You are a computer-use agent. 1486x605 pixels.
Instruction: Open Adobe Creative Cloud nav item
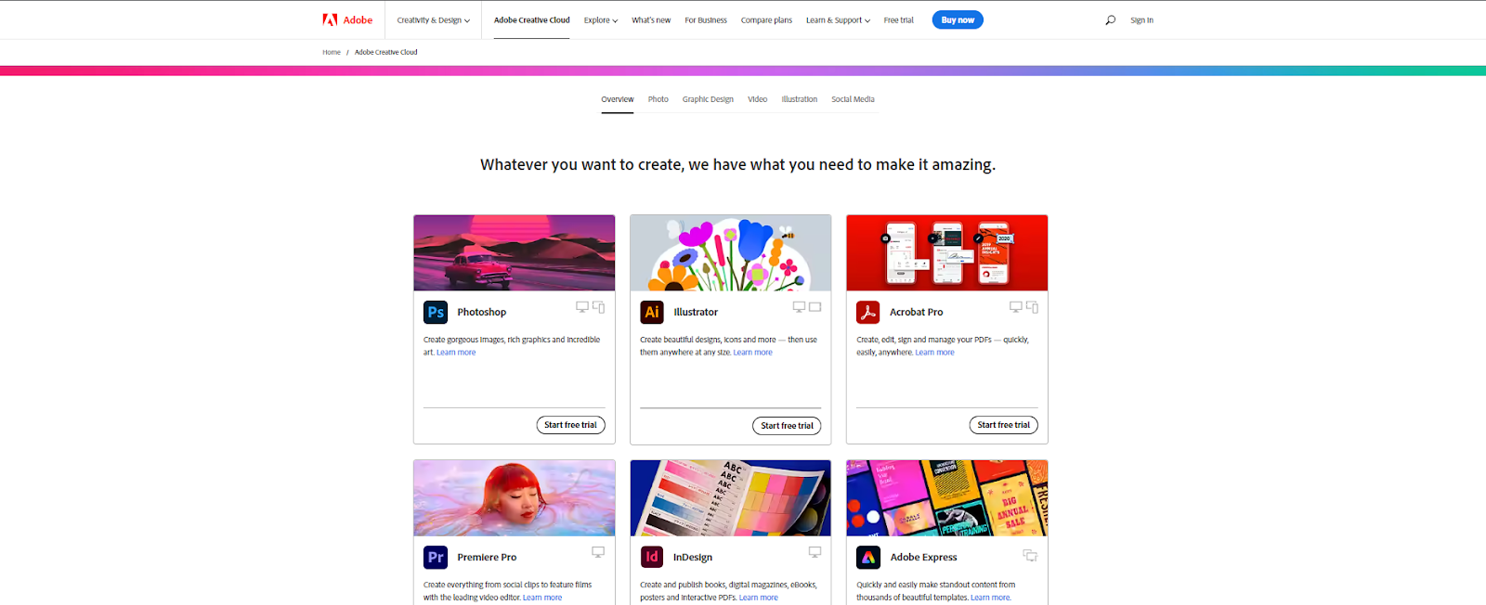[x=532, y=19]
